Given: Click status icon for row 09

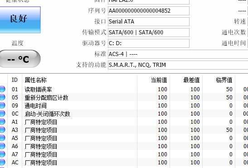Looking at the screenshot, I should [x=2, y=105].
